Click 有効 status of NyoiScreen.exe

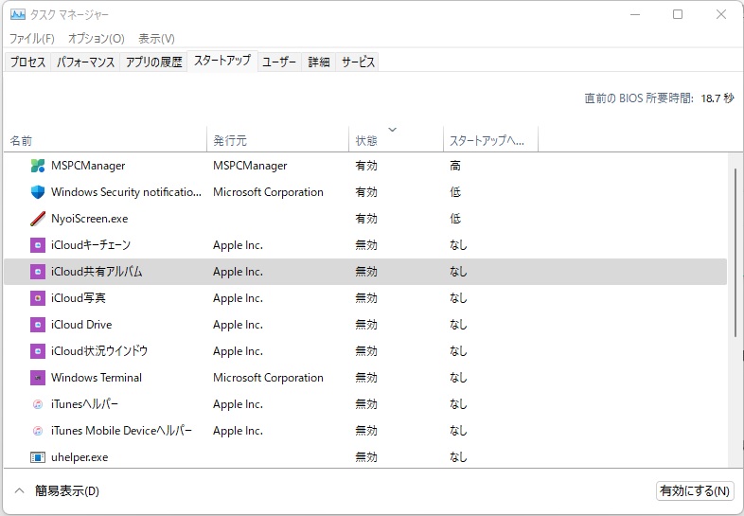366,219
